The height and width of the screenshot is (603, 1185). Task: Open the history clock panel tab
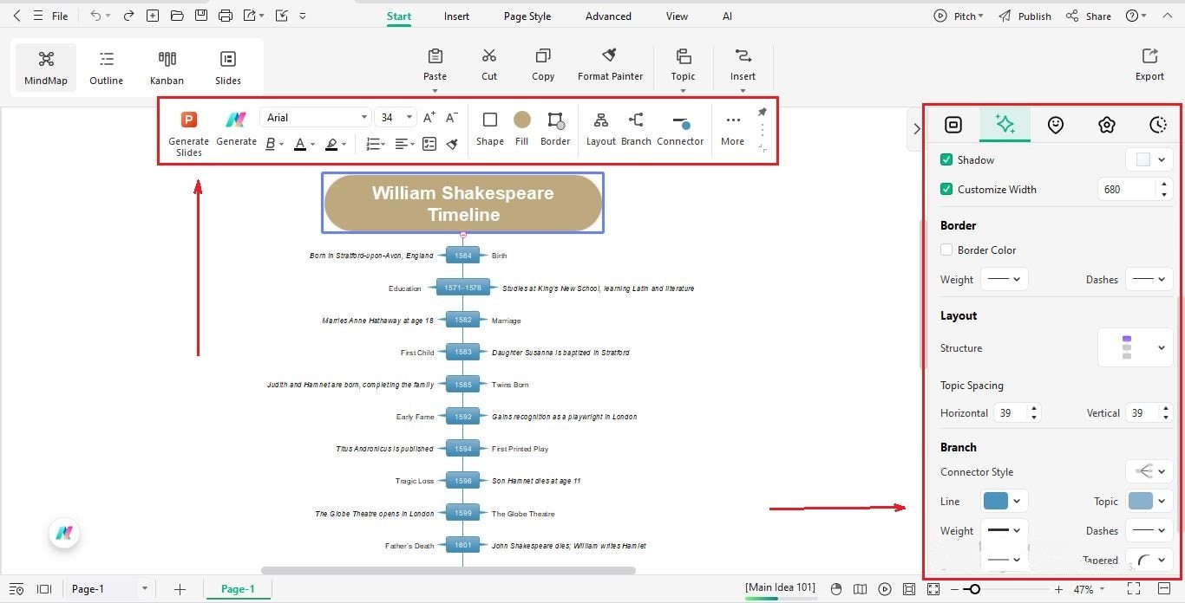[1158, 125]
